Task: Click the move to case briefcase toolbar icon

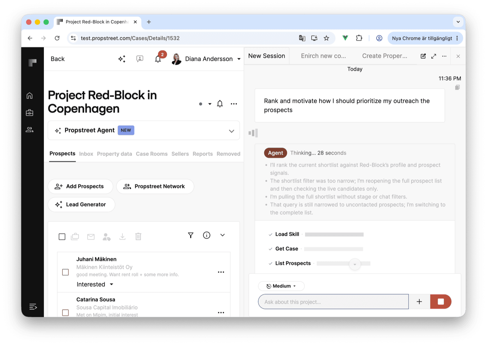Action: click(x=75, y=236)
